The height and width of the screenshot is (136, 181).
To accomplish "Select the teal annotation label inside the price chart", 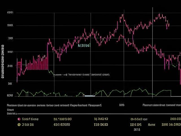I will (84, 46).
